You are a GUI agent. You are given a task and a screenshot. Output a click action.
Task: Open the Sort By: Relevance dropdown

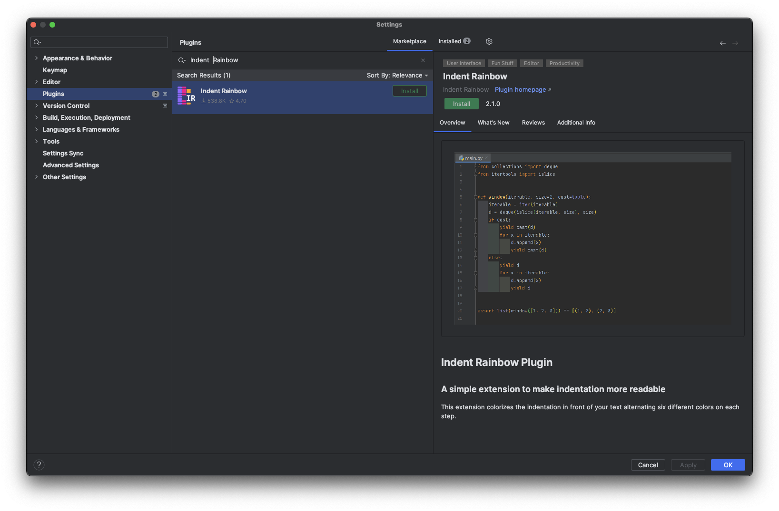397,76
